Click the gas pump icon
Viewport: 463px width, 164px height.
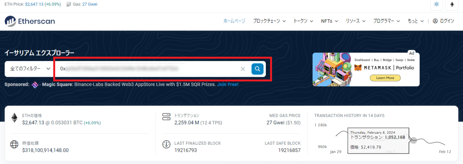point(69,4)
